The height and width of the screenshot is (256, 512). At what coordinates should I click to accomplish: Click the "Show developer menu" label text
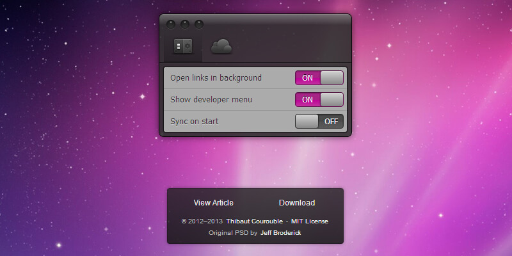211,100
